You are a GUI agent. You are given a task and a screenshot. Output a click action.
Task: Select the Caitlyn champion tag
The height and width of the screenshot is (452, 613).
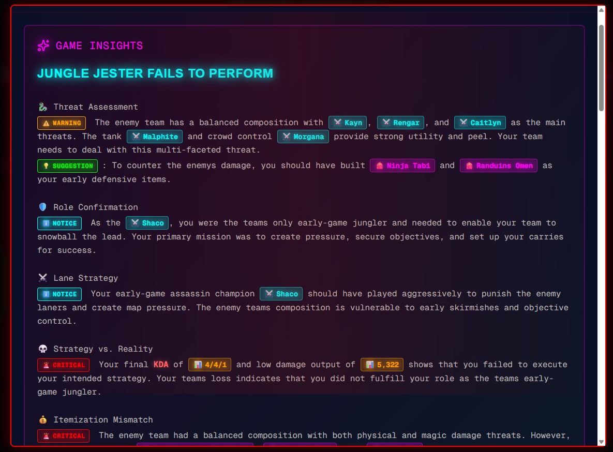(x=480, y=123)
